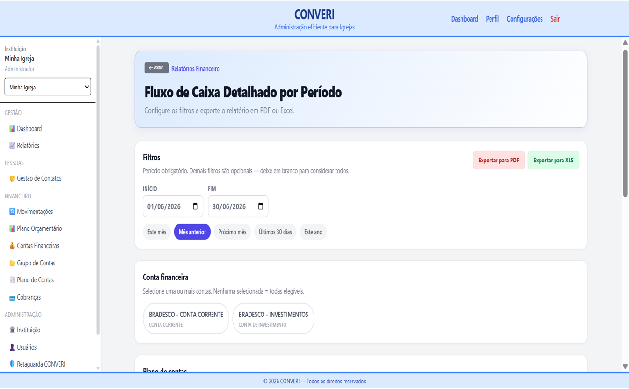
Task: Select the Este mês period chip
Action: pyautogui.click(x=157, y=232)
